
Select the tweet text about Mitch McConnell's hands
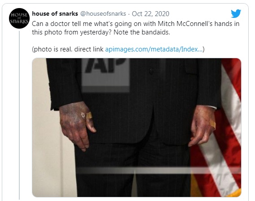(136, 28)
